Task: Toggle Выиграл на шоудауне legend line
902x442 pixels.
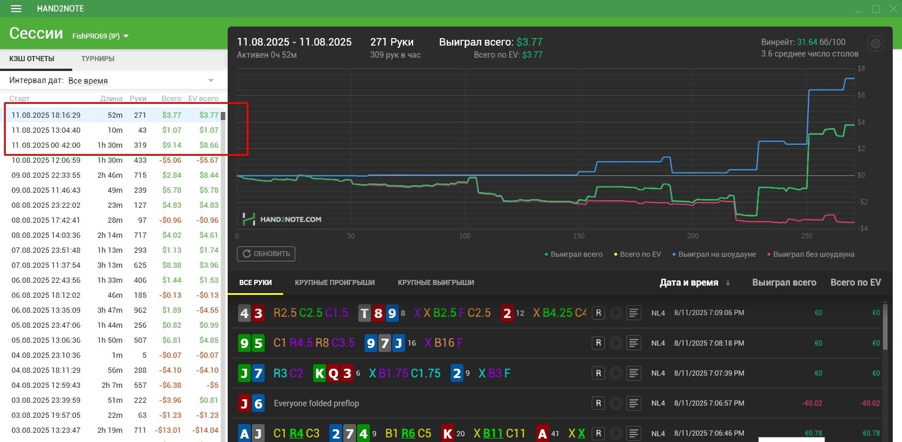Action: (714, 254)
